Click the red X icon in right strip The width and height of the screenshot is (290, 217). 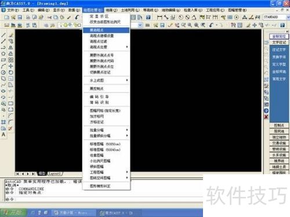(266, 117)
